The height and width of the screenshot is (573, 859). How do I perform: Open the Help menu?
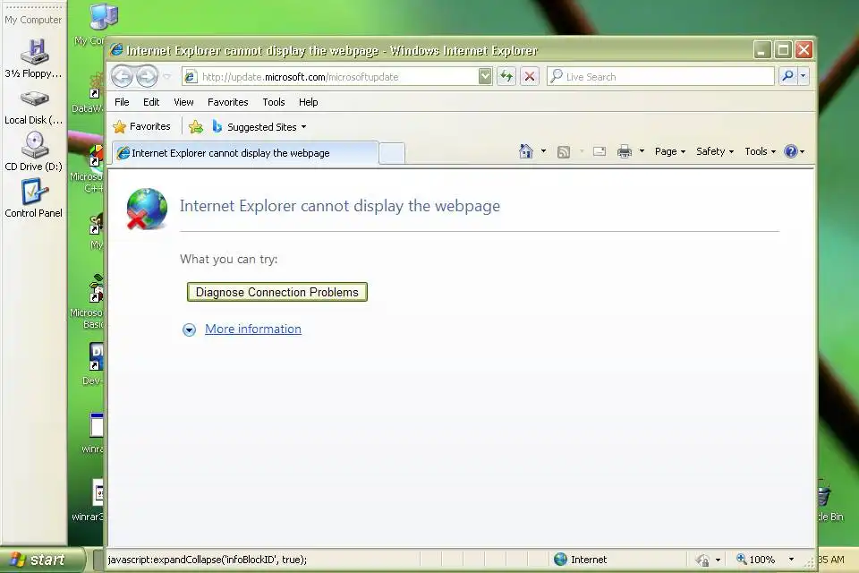tap(308, 102)
